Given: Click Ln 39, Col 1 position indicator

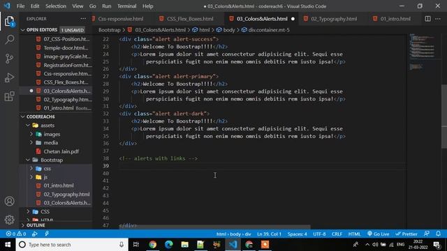Looking at the screenshot, I should 269,234.
